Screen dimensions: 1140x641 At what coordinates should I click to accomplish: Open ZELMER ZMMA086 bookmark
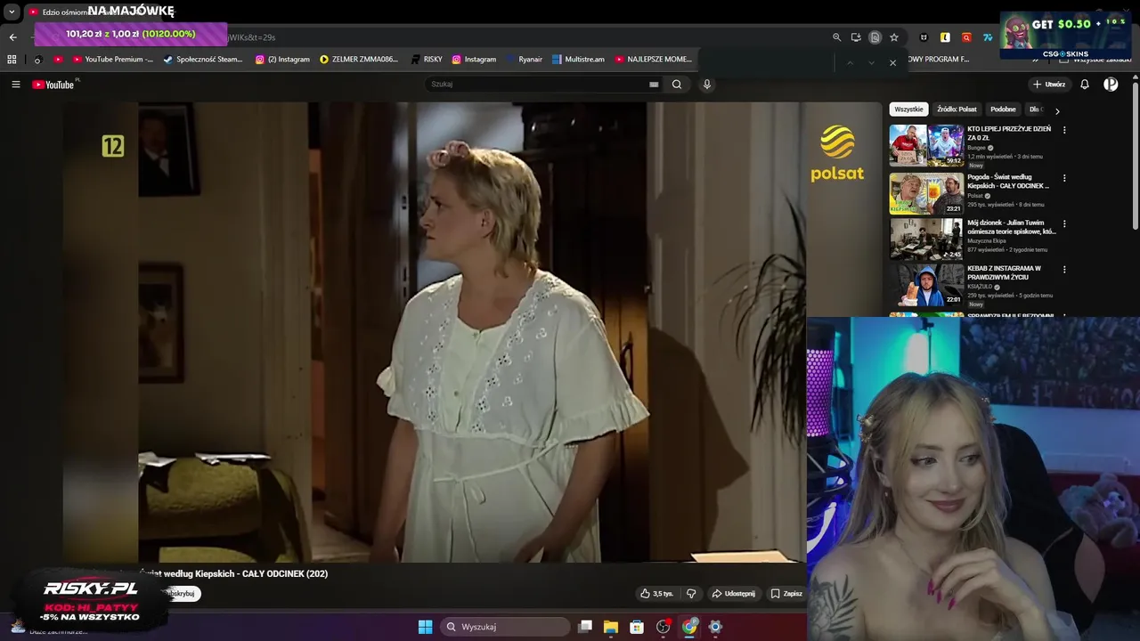point(359,60)
